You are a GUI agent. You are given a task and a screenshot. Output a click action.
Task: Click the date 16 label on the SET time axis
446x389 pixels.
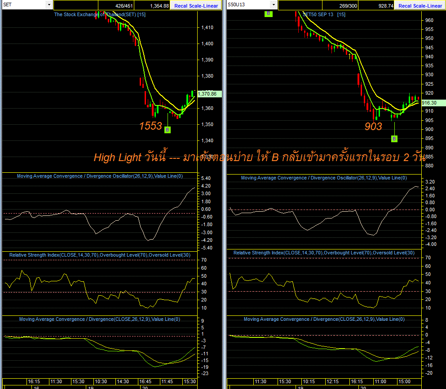[36, 387]
